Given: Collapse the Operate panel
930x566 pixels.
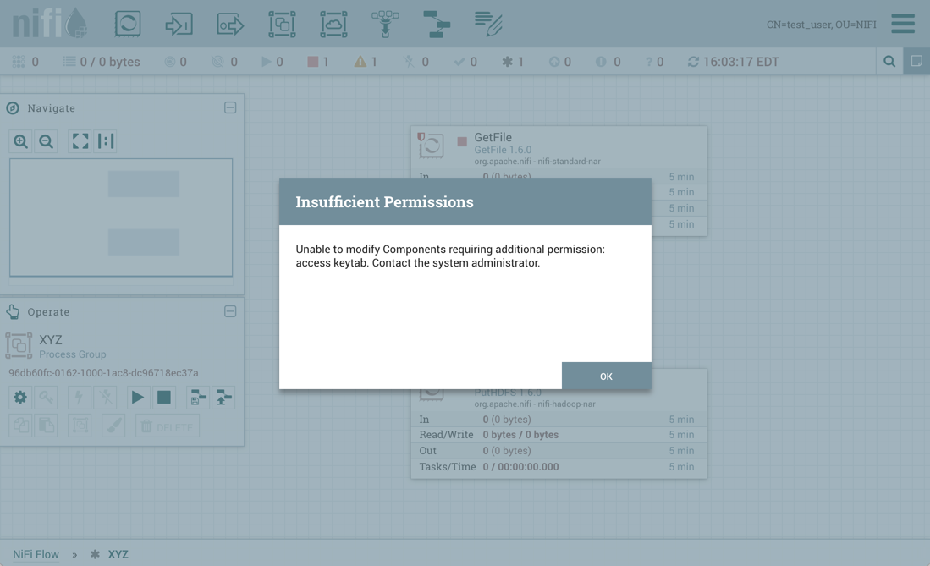Looking at the screenshot, I should pos(230,311).
